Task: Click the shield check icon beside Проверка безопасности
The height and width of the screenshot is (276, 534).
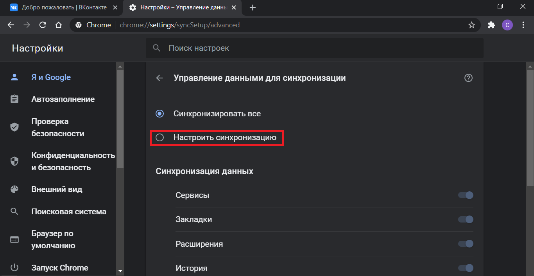Action: 14,127
